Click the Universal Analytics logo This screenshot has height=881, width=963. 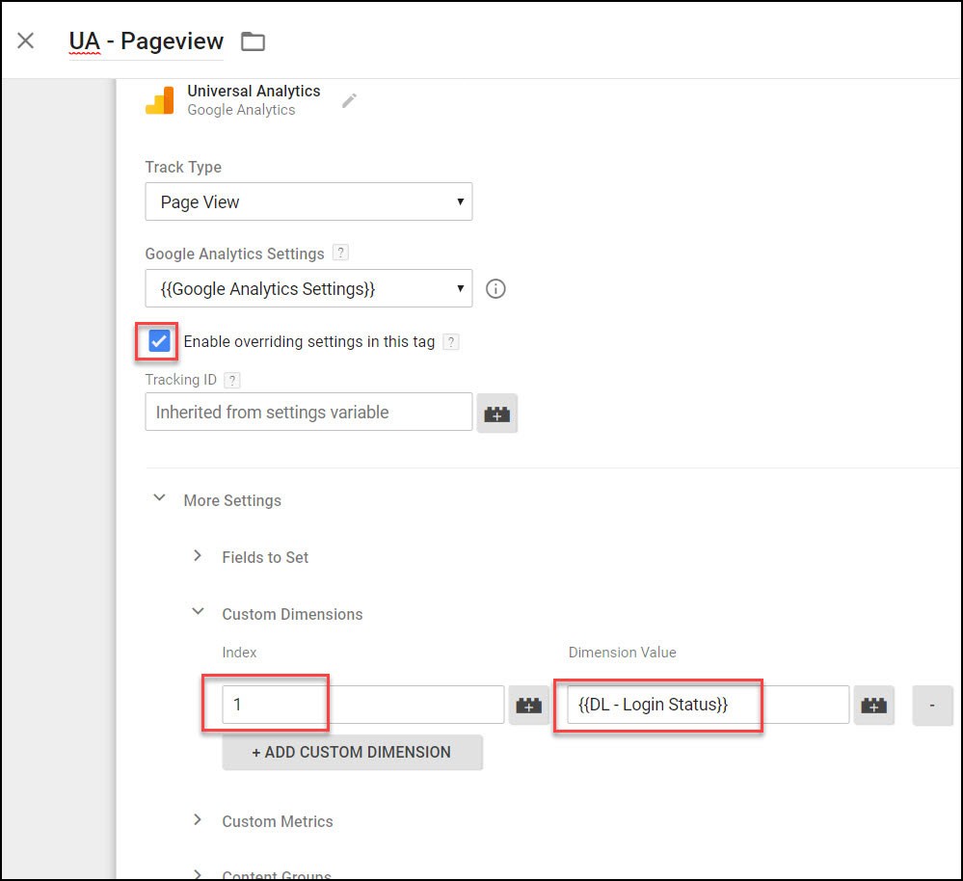tap(160, 99)
